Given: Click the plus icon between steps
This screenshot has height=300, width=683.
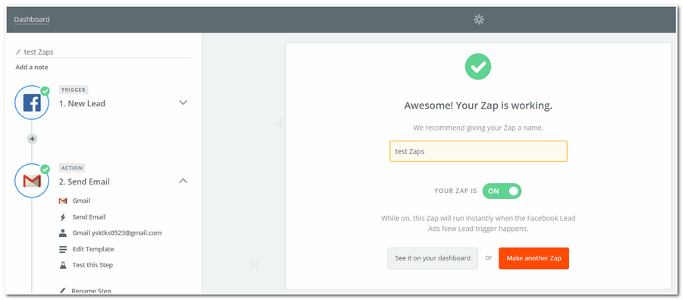Looking at the screenshot, I should click(32, 139).
